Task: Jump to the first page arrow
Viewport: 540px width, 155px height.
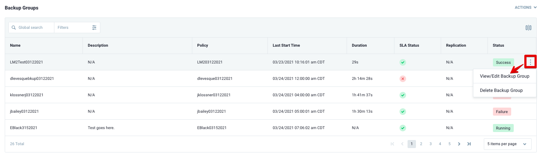Action: coord(392,144)
